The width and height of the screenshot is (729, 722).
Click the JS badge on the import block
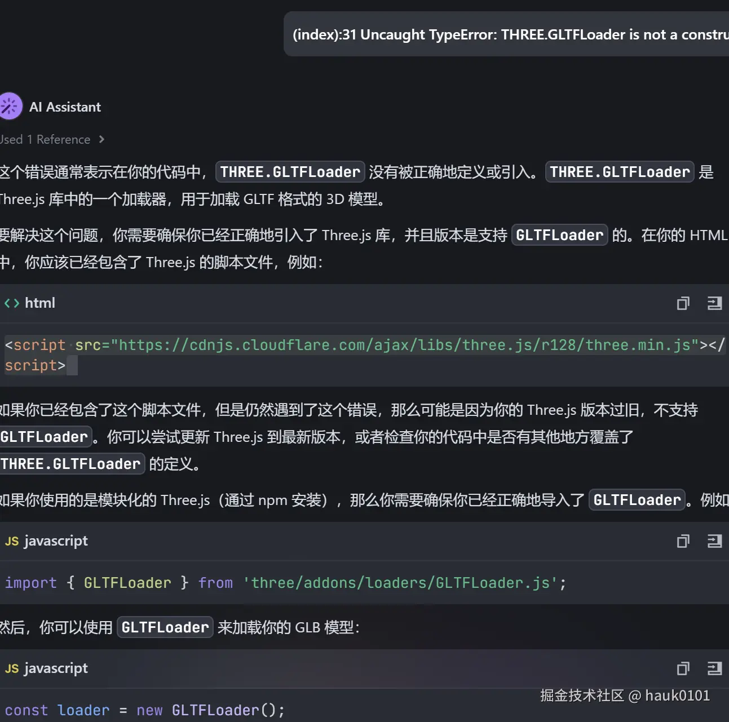point(11,541)
